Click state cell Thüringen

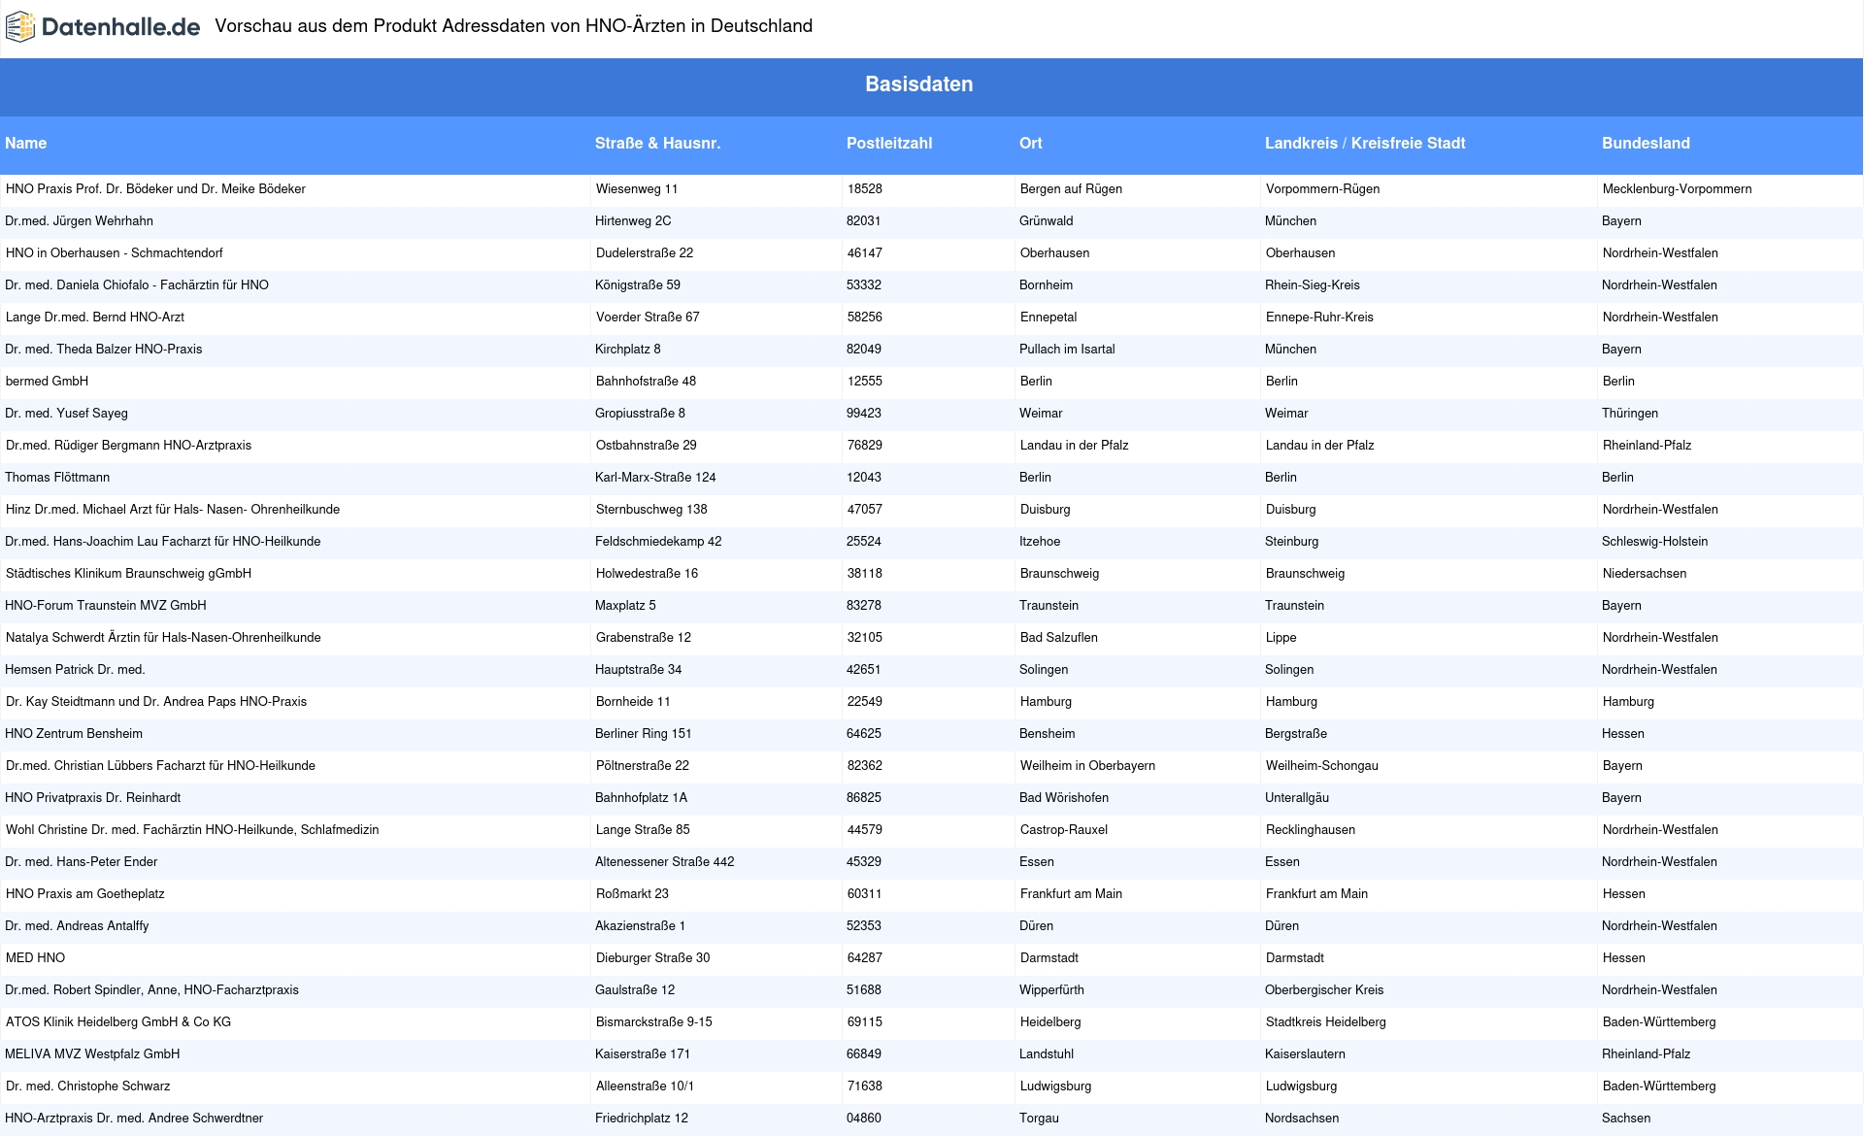point(1630,414)
